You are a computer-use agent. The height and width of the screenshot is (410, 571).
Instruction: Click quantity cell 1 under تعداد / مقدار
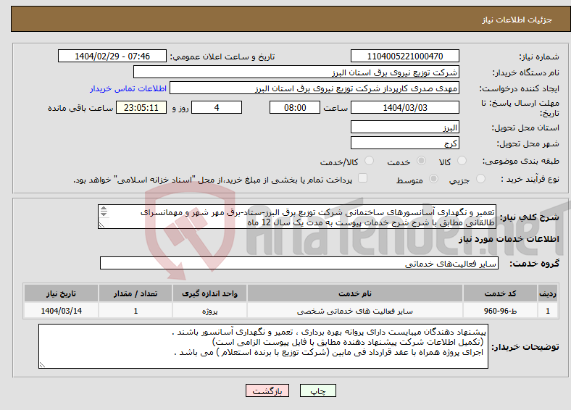pos(136,311)
